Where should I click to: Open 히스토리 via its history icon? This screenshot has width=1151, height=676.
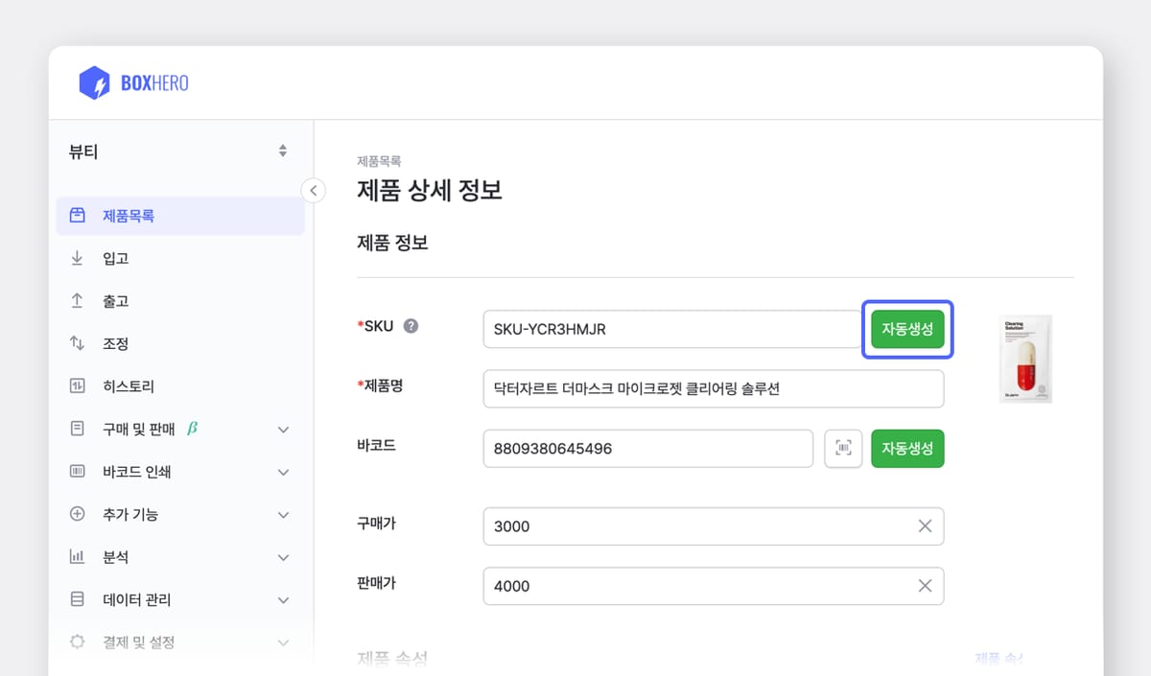(x=77, y=385)
